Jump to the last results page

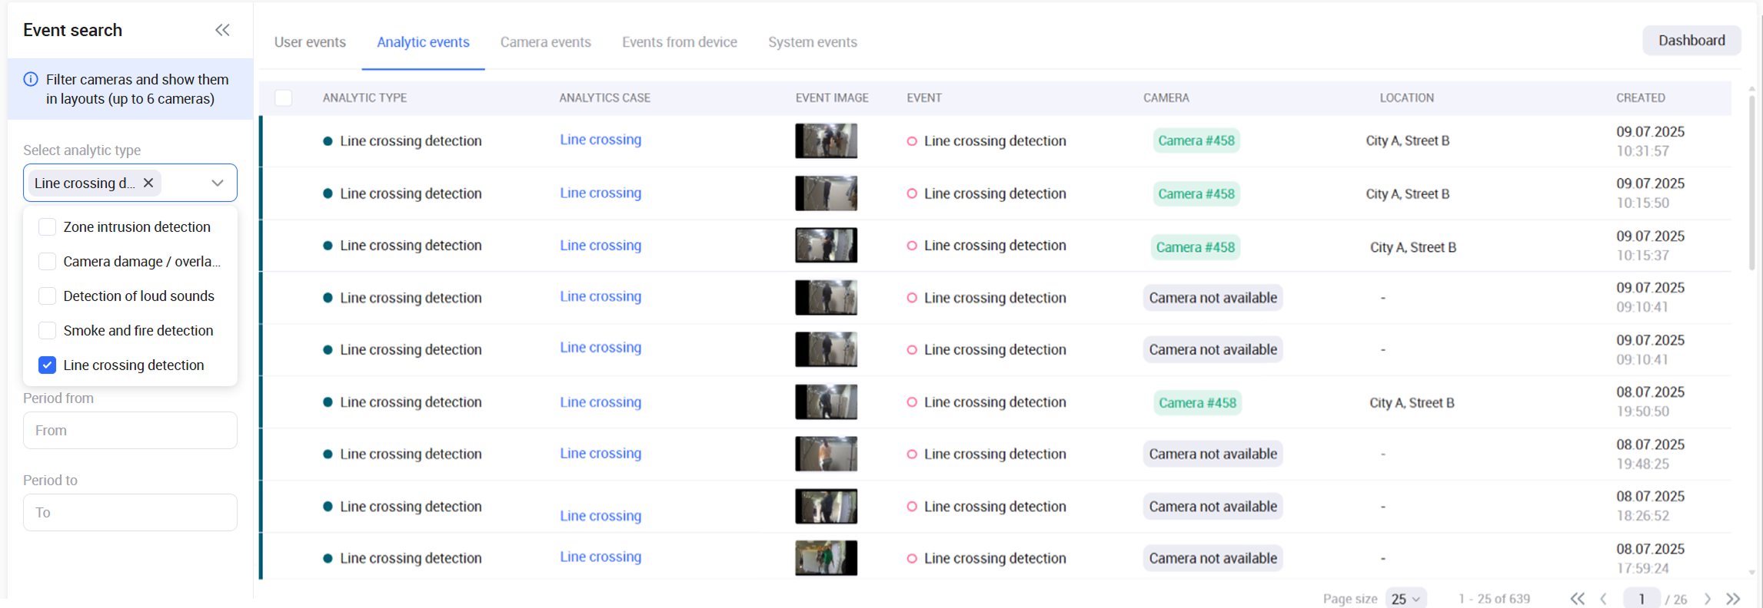click(x=1733, y=599)
